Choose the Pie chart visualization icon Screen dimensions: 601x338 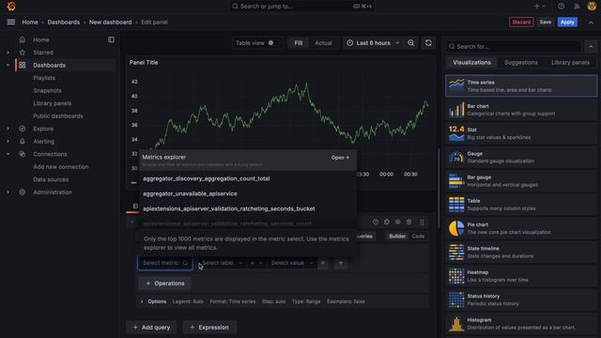coord(456,228)
